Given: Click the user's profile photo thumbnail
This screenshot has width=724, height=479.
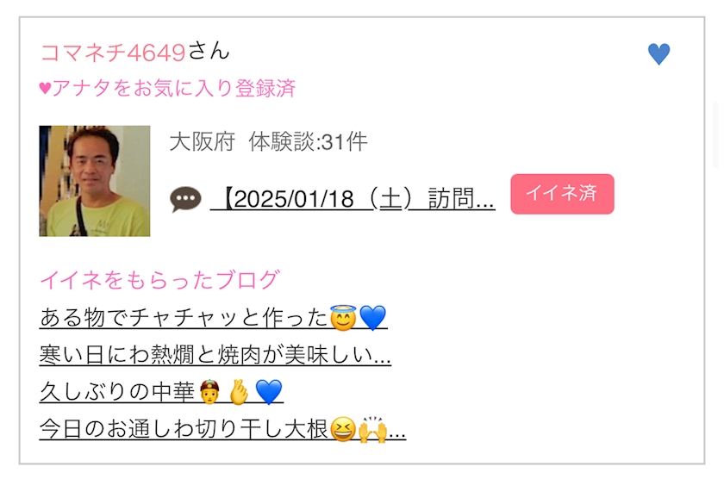Looking at the screenshot, I should click(95, 181).
